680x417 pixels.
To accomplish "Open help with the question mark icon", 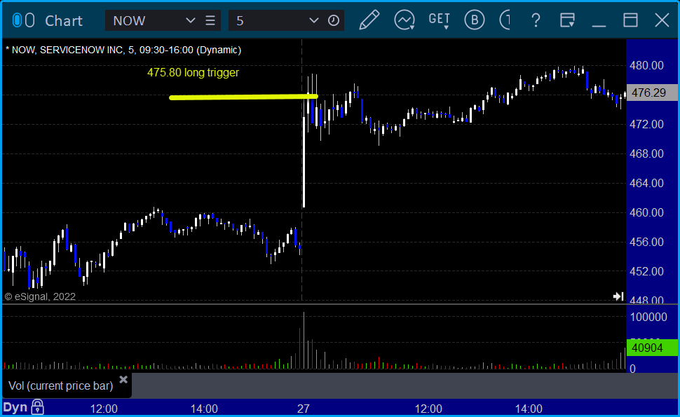I will click(x=536, y=20).
